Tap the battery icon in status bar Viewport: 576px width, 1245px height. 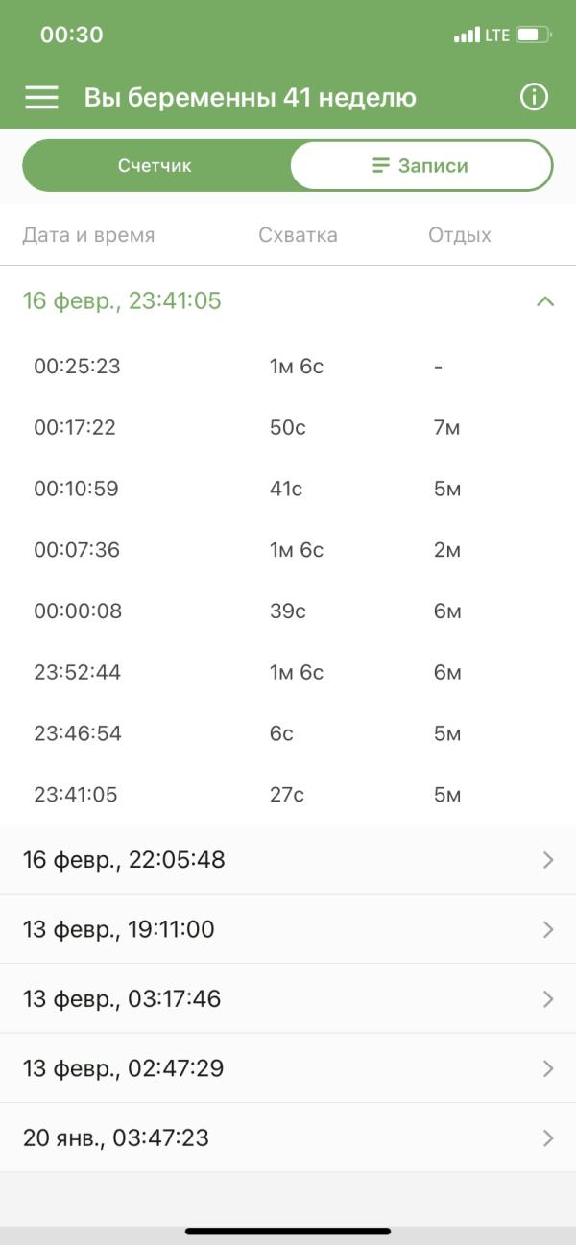pyautogui.click(x=534, y=36)
